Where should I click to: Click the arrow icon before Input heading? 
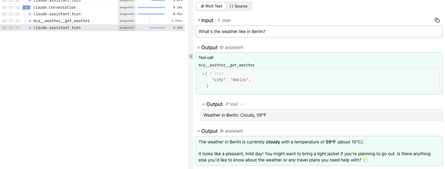(198, 21)
